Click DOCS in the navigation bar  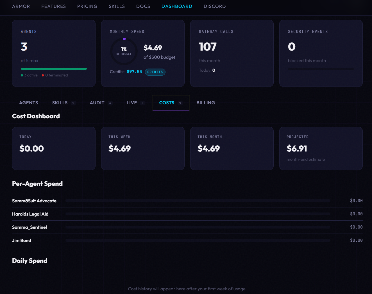143,6
